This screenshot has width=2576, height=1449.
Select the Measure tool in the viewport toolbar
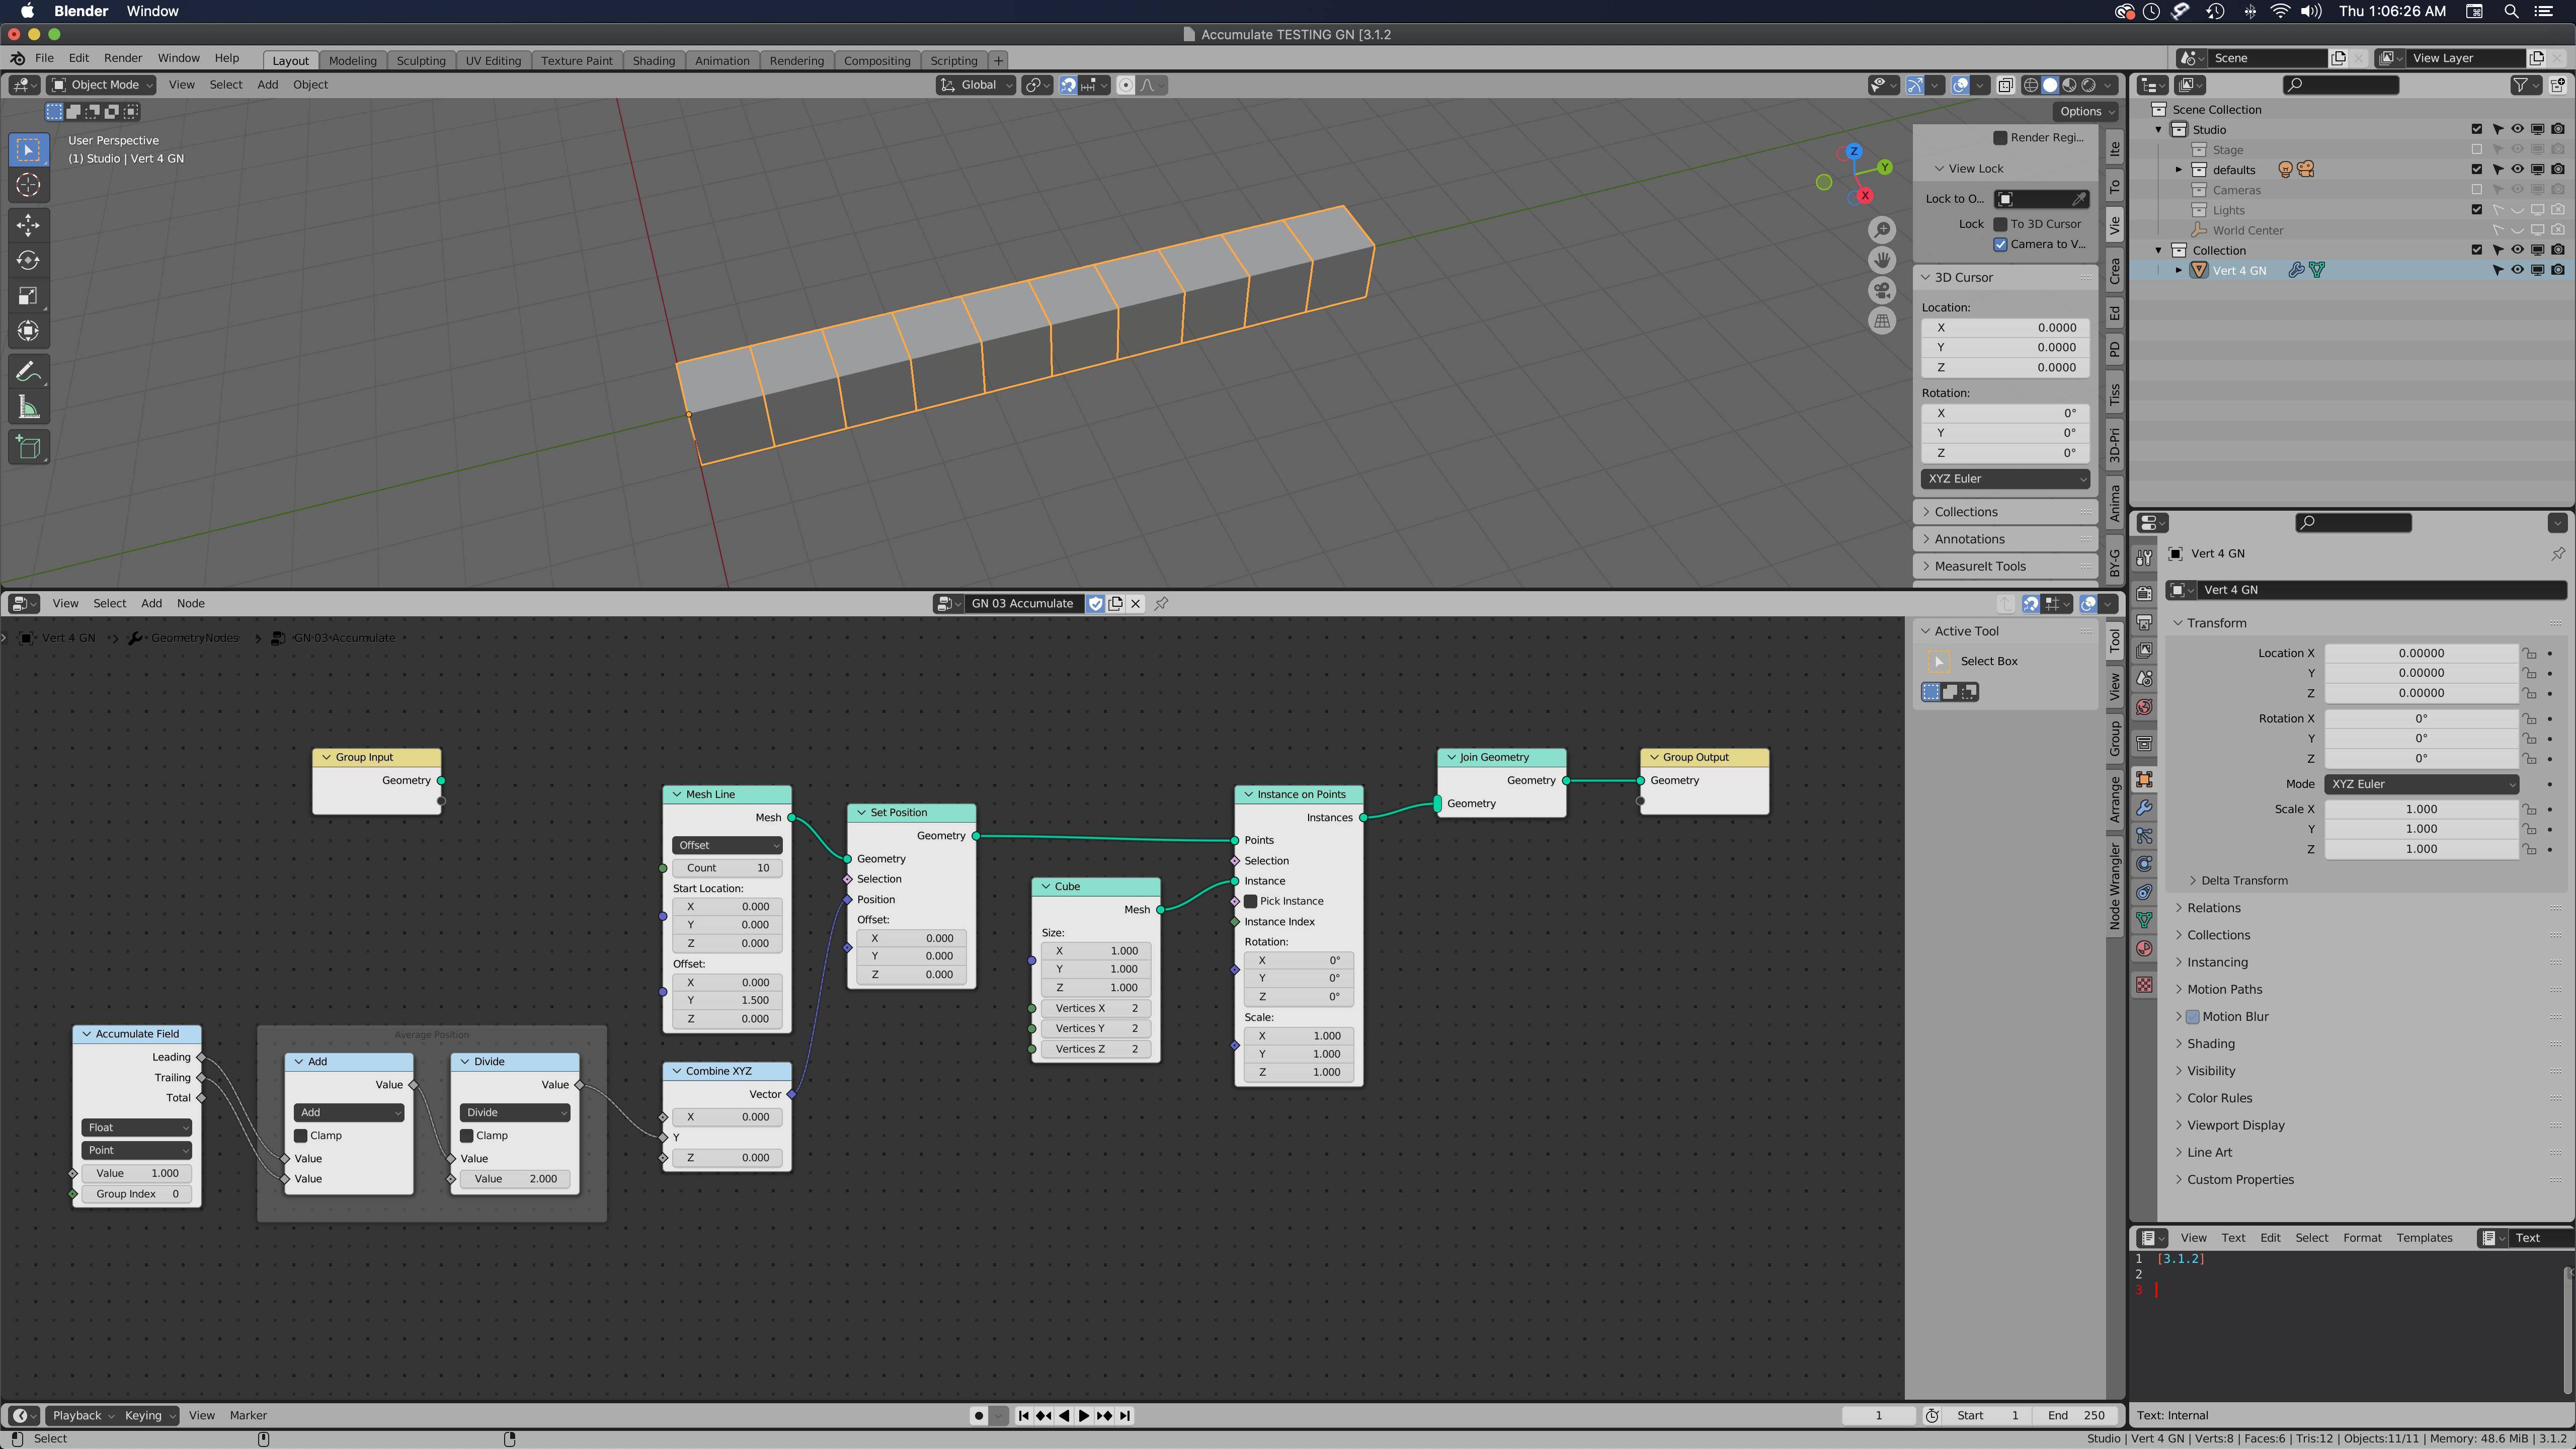28,407
